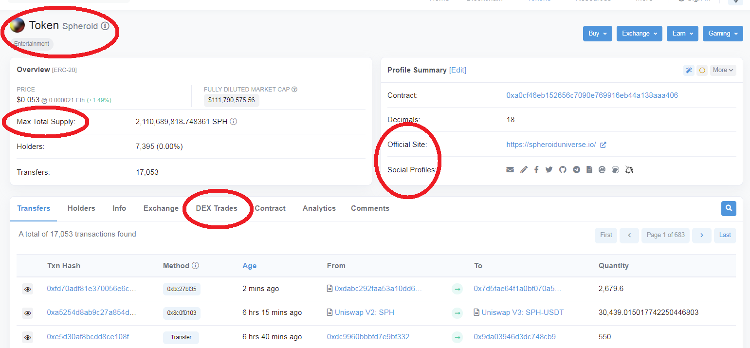
Task: Click the help icon beside Fully Diluted Market Cap
Action: 294,90
